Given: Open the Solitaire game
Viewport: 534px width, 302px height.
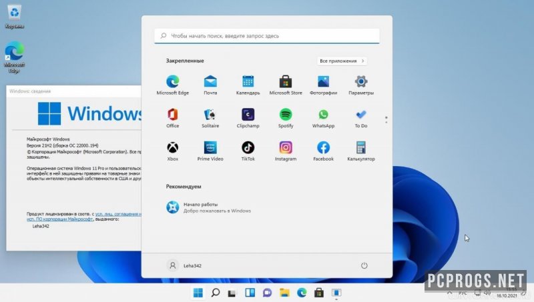Looking at the screenshot, I should click(x=210, y=118).
